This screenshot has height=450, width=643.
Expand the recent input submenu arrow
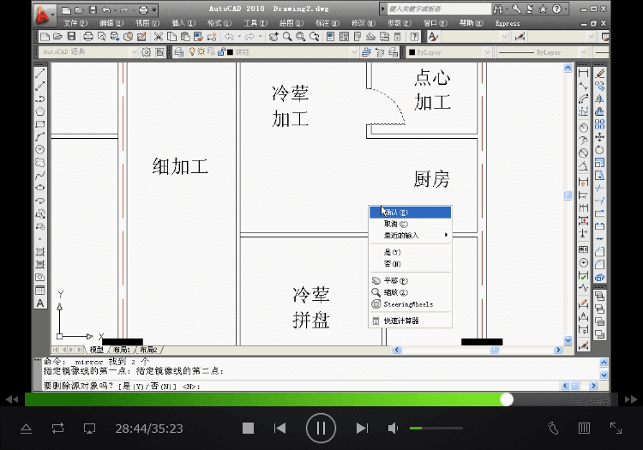pos(446,235)
